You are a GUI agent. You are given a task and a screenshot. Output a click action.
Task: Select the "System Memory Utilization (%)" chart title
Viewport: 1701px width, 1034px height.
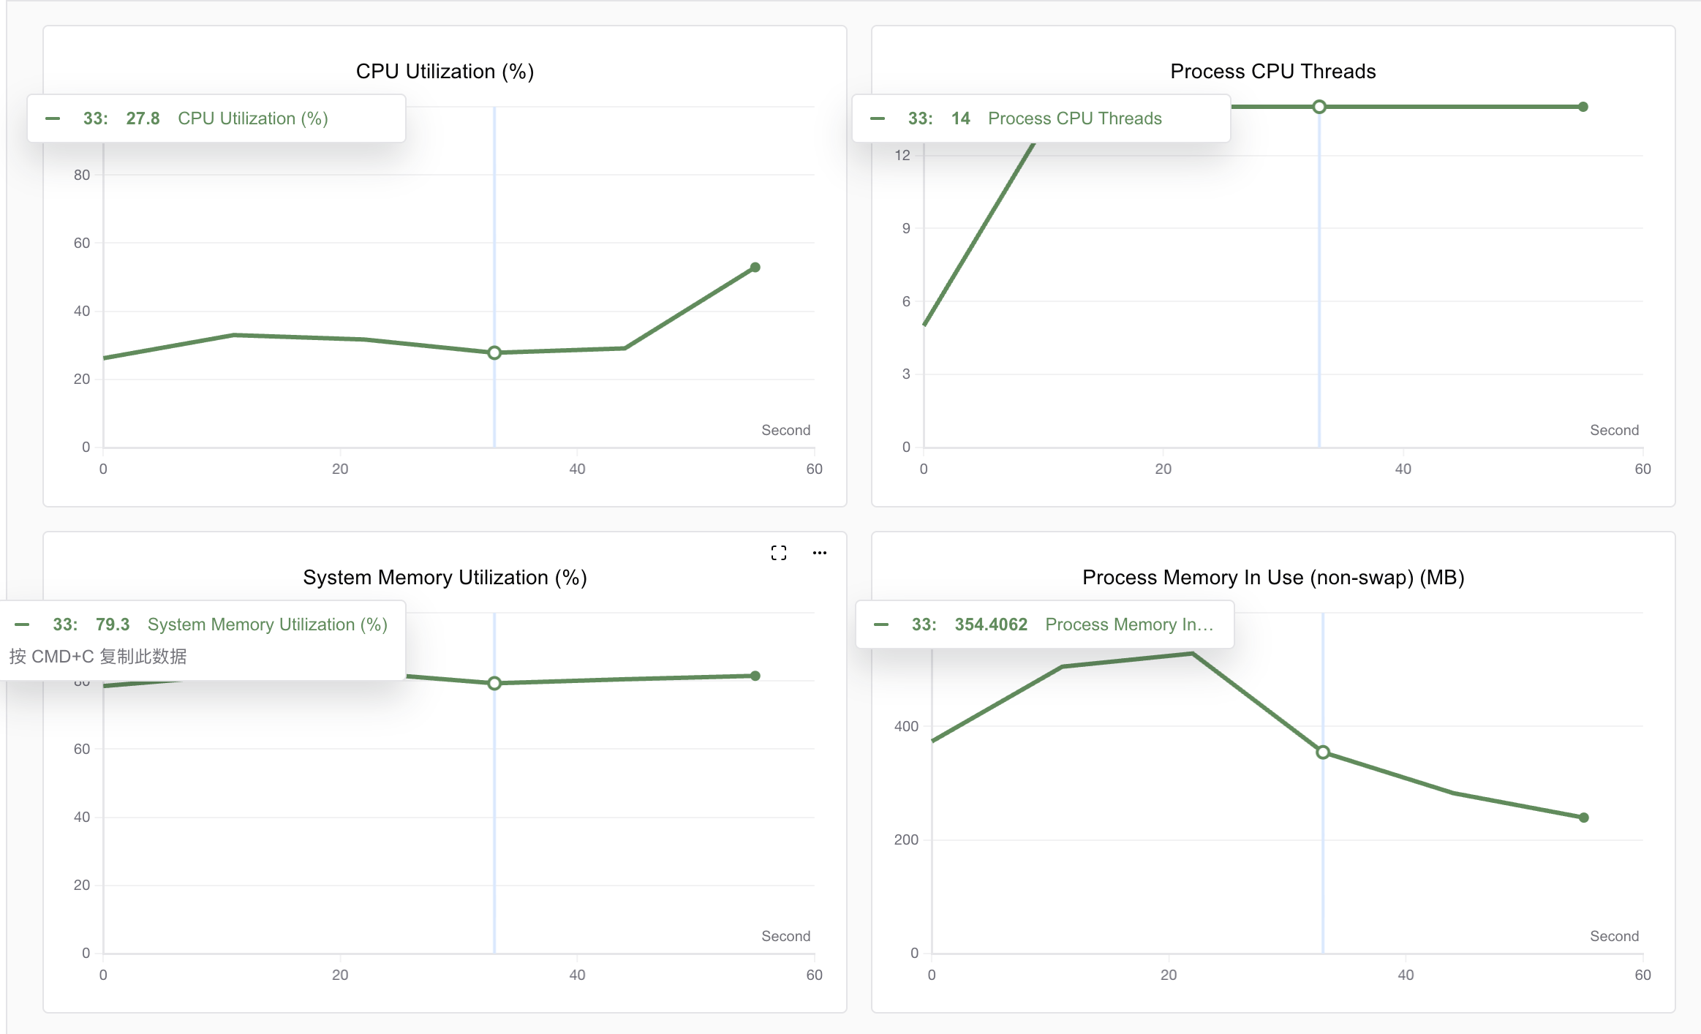click(445, 578)
